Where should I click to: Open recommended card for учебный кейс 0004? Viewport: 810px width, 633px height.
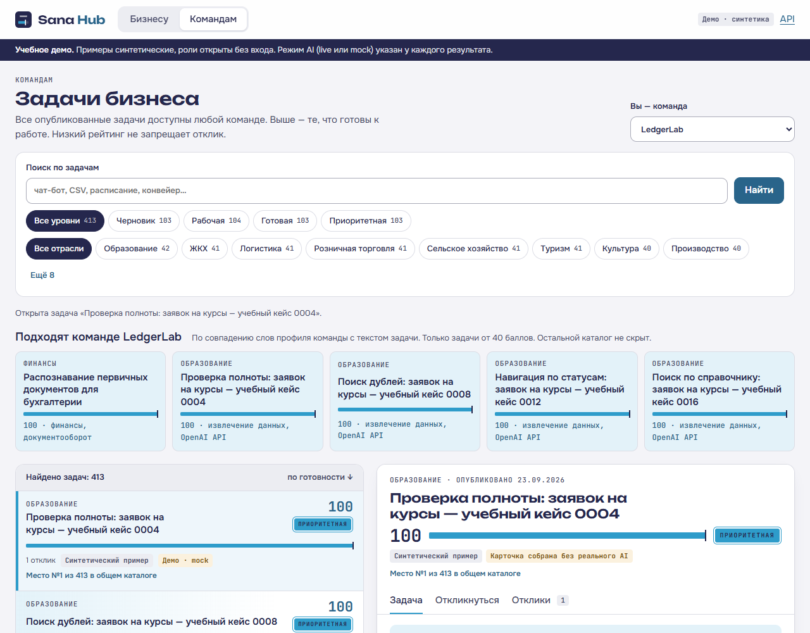coord(247,401)
